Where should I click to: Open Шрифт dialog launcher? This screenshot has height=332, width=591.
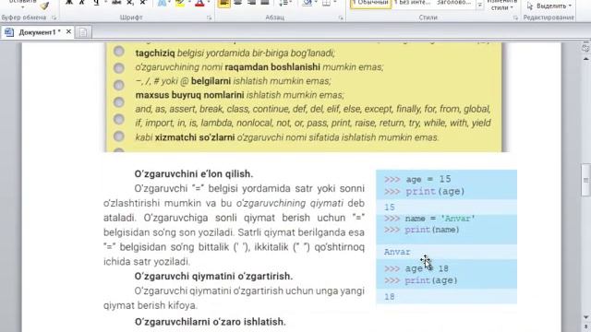tap(210, 18)
